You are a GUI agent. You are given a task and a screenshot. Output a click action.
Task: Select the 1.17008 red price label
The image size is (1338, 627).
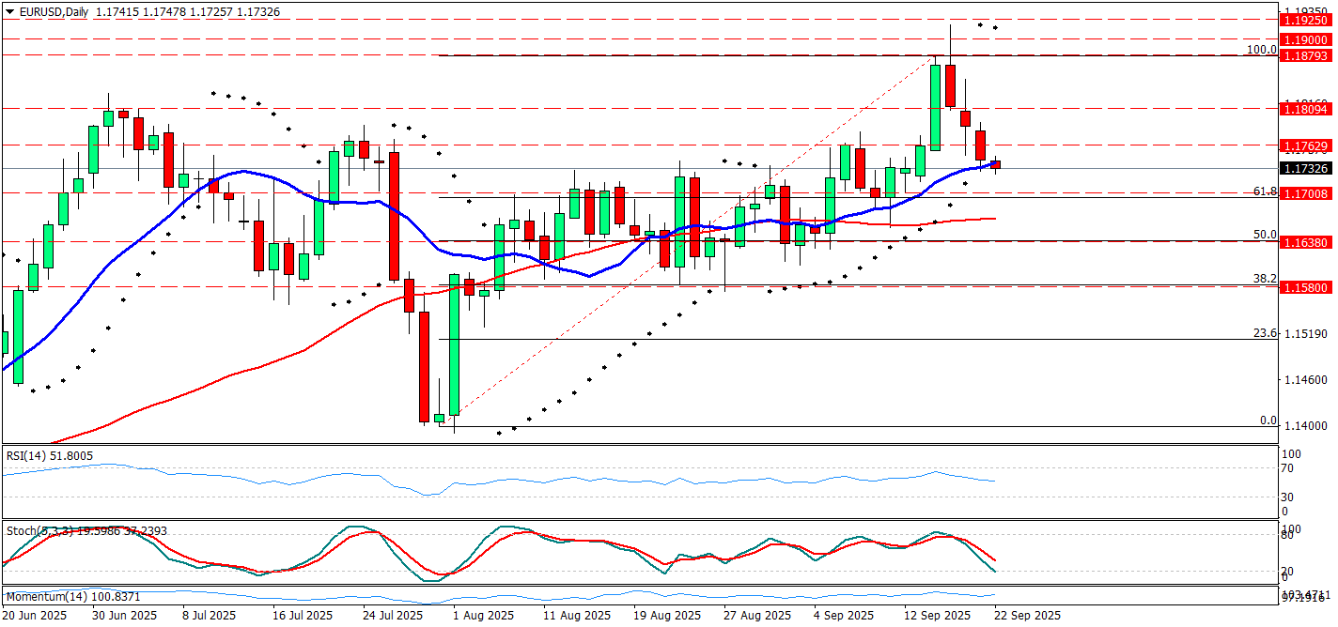1305,193
